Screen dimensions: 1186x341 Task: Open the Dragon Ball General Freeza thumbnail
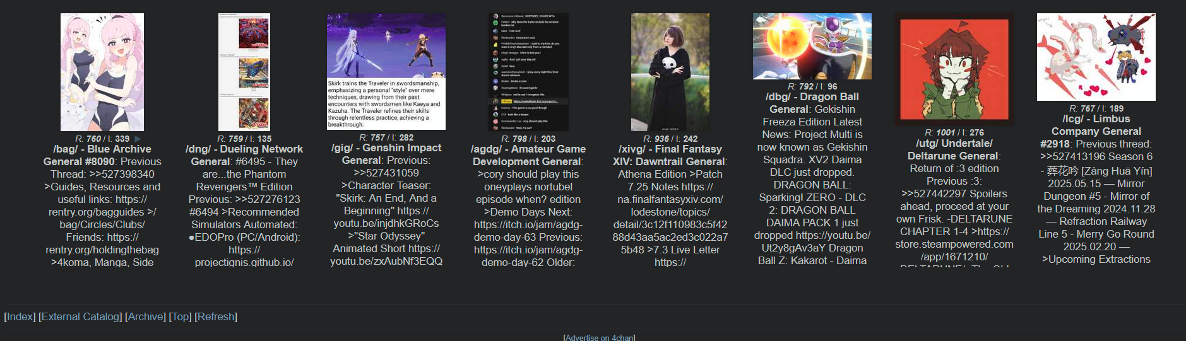pyautogui.click(x=812, y=46)
